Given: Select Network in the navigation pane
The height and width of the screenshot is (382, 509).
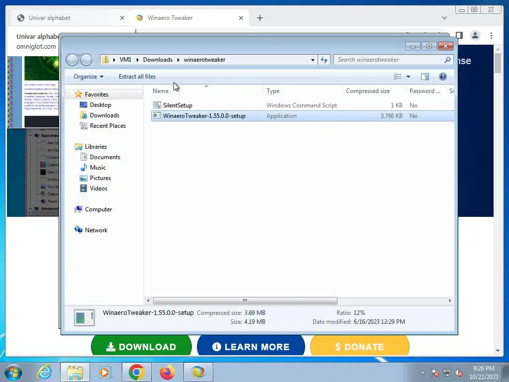Looking at the screenshot, I should 96,230.
